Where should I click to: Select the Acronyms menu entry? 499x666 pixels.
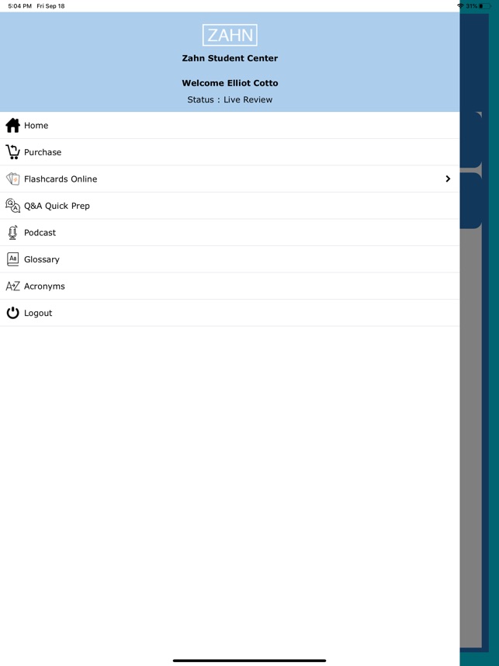point(230,286)
